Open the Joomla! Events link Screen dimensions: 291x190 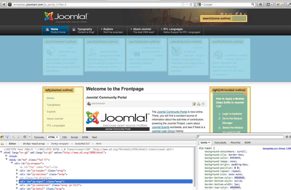(x=161, y=127)
